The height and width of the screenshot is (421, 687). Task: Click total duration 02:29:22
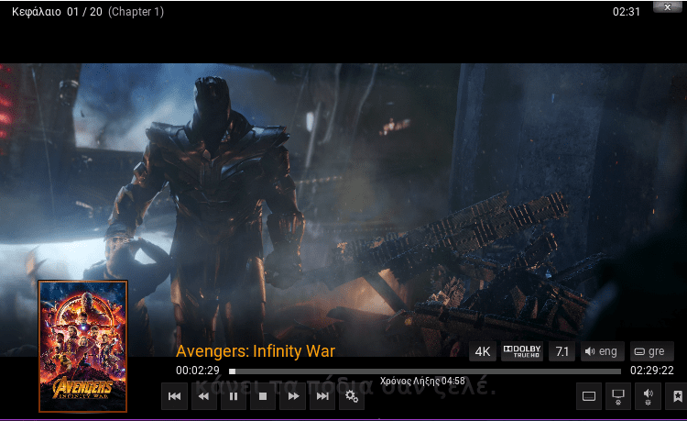pos(652,371)
